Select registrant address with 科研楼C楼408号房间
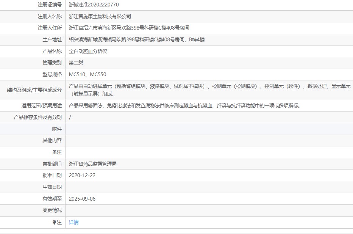 (129, 28)
